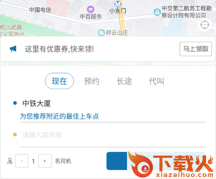Click the 小东门 metro station icon

pyautogui.click(x=118, y=4)
